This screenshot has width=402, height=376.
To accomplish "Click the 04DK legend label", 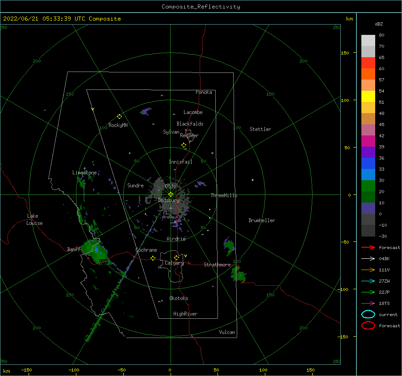I will [x=384, y=258].
